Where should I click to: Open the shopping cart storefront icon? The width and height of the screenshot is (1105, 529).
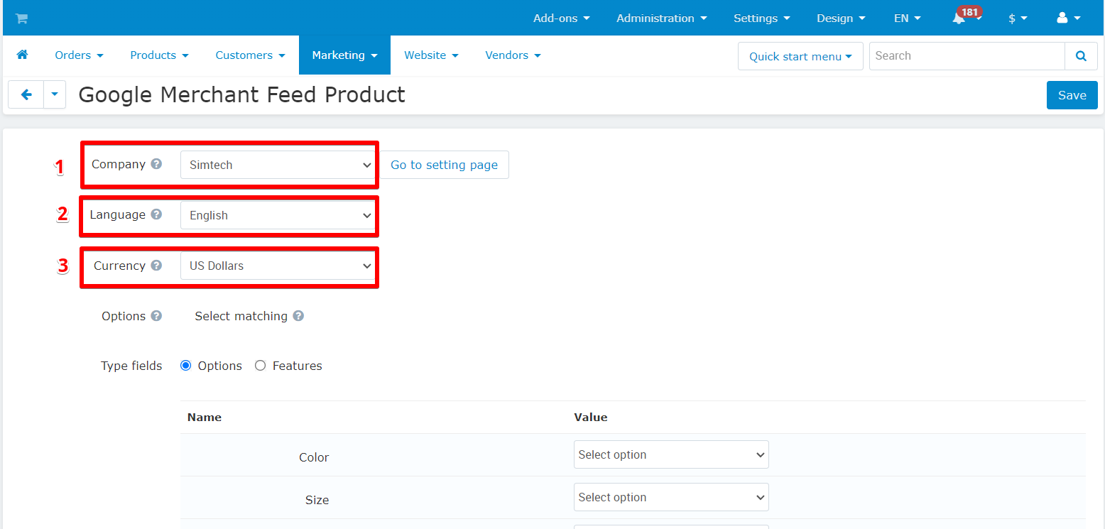pos(21,18)
